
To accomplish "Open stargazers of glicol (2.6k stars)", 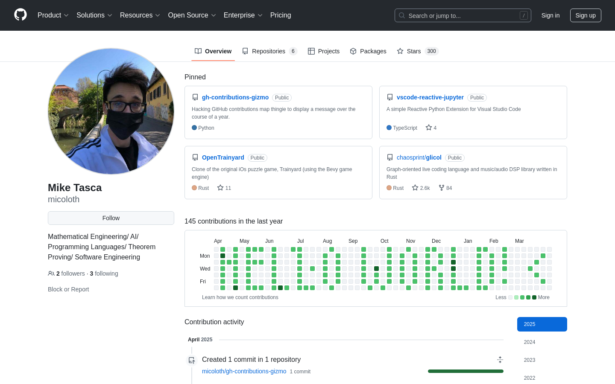I will [x=421, y=188].
